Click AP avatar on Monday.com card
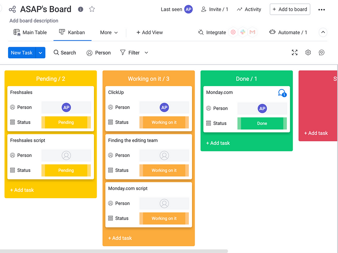 (262, 108)
